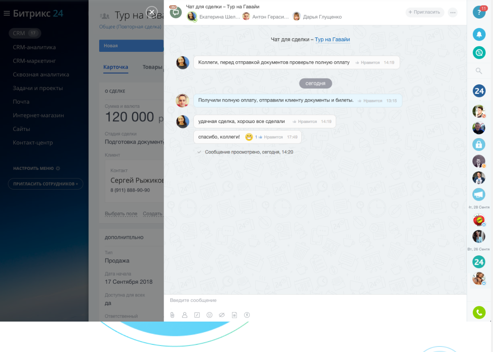
Task: Open notifications bell icon in right sidebar
Action: (479, 34)
